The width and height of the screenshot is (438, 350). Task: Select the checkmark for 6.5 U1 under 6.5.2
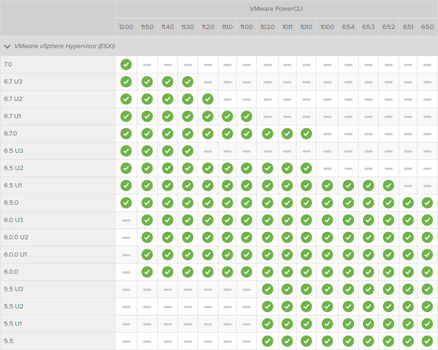click(389, 186)
